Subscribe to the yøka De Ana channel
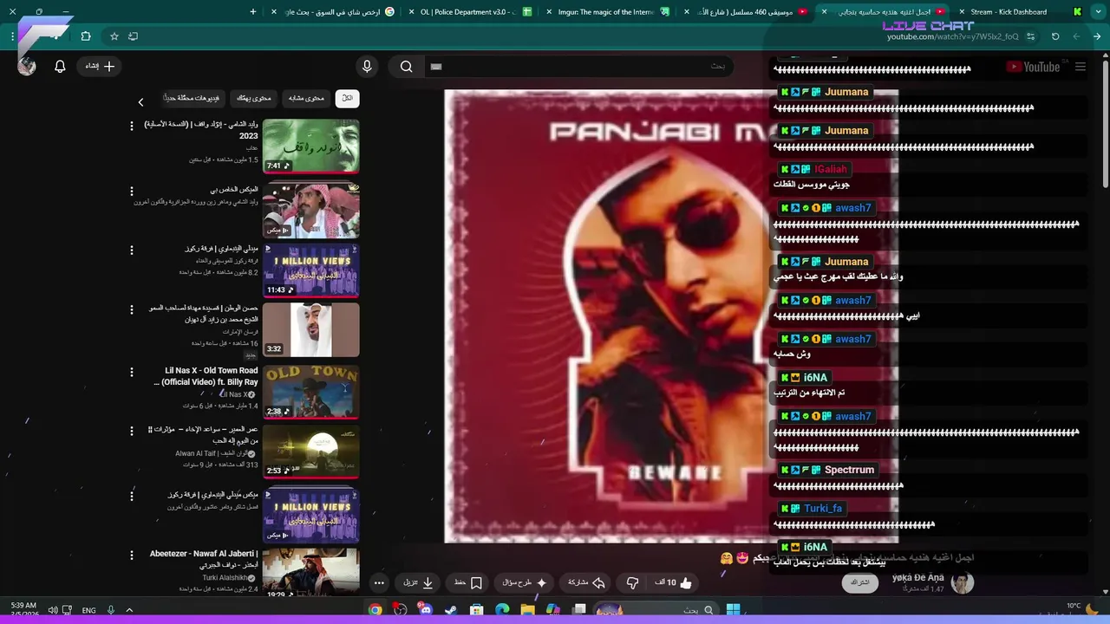Viewport: 1110px width, 624px height. (x=859, y=582)
